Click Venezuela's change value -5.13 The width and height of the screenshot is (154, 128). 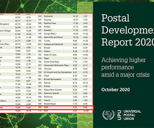click(x=85, y=65)
